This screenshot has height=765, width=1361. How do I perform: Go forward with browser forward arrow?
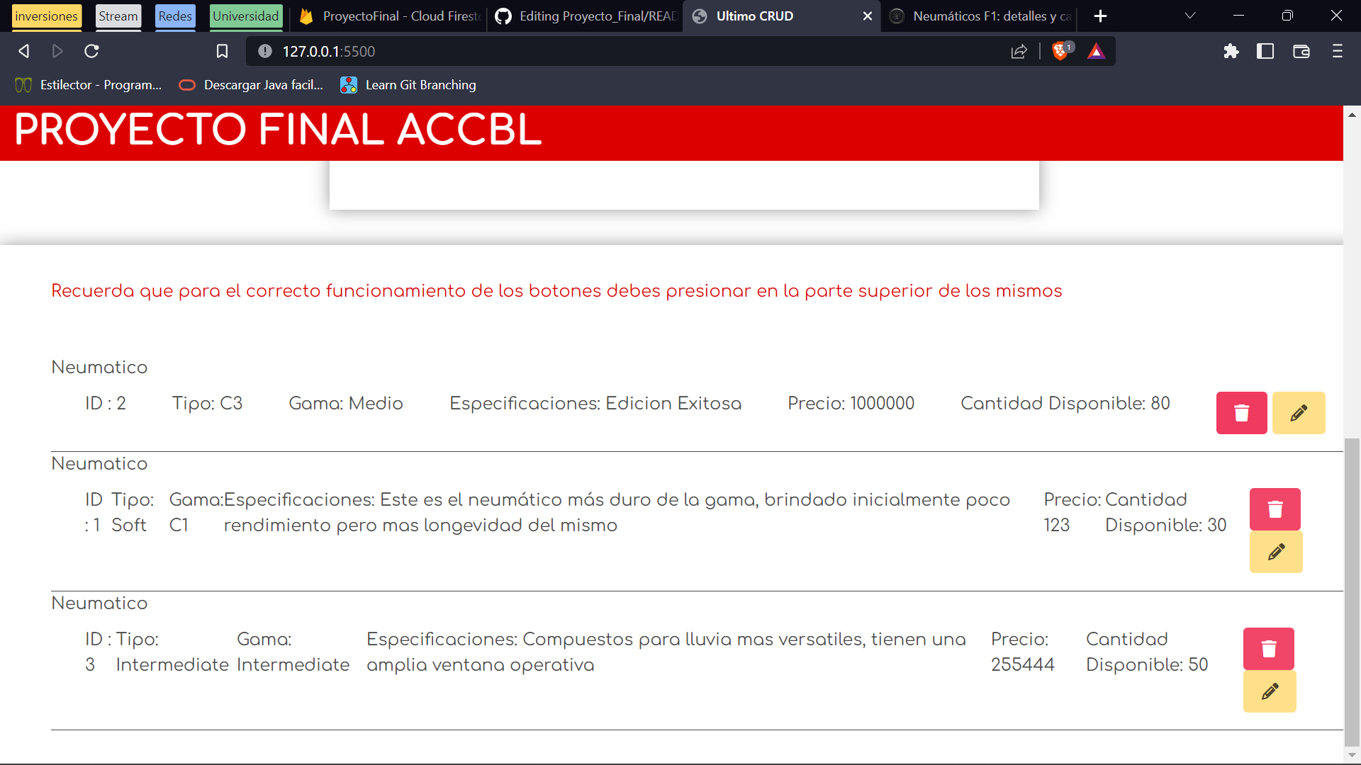(57, 51)
